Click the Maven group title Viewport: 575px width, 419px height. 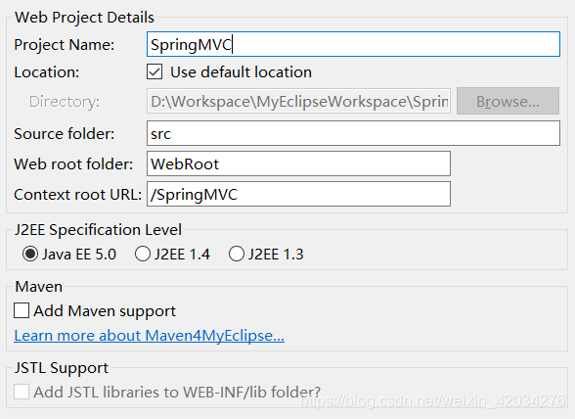point(38,287)
